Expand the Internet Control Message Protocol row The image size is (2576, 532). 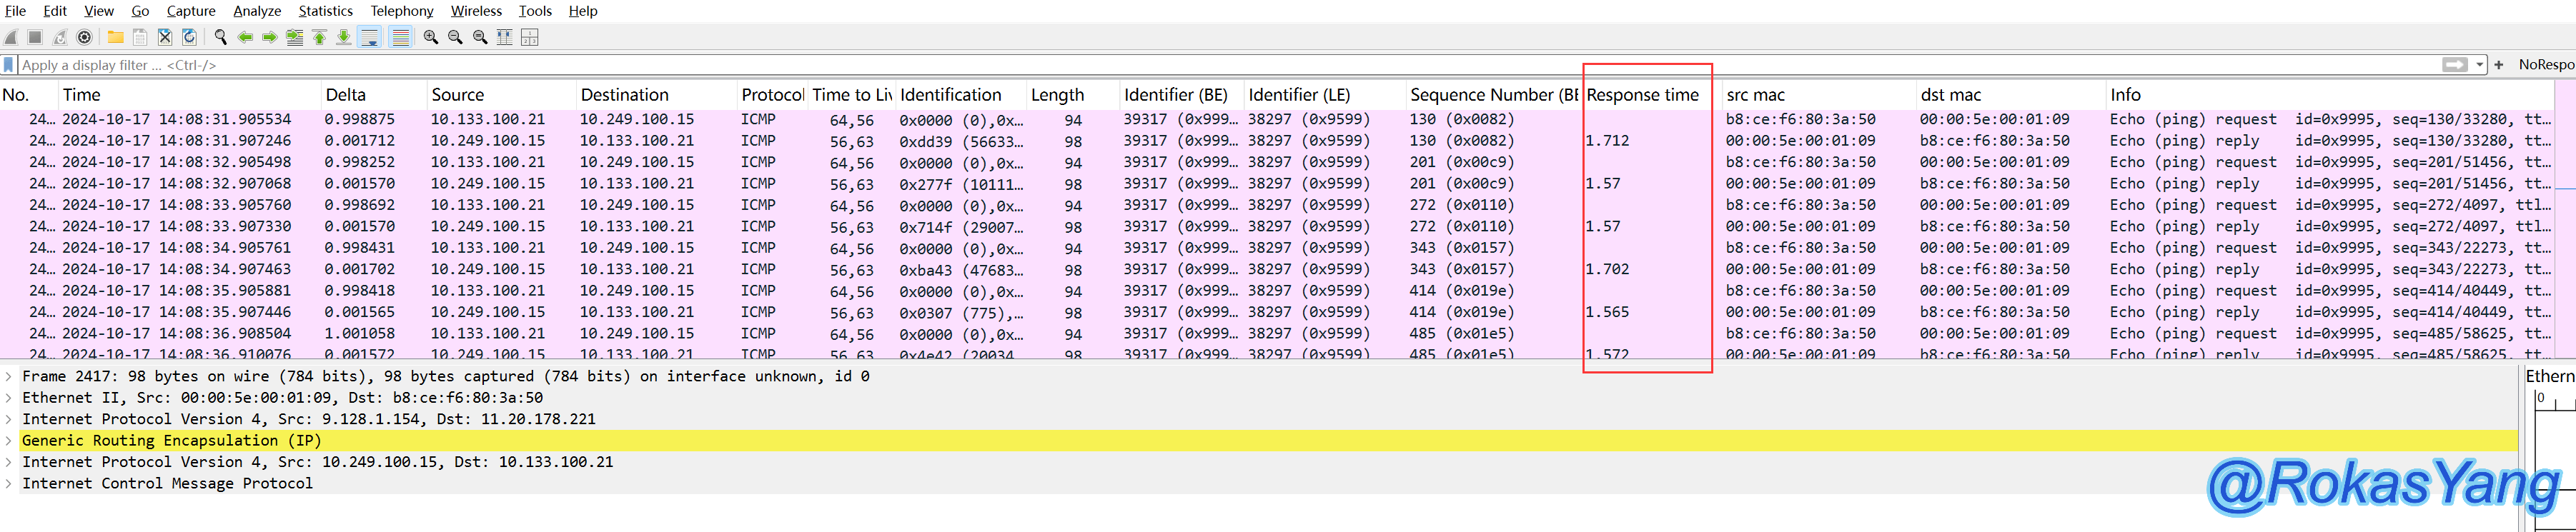(x=9, y=484)
